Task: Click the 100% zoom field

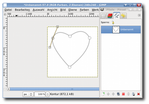Action: click(40, 94)
